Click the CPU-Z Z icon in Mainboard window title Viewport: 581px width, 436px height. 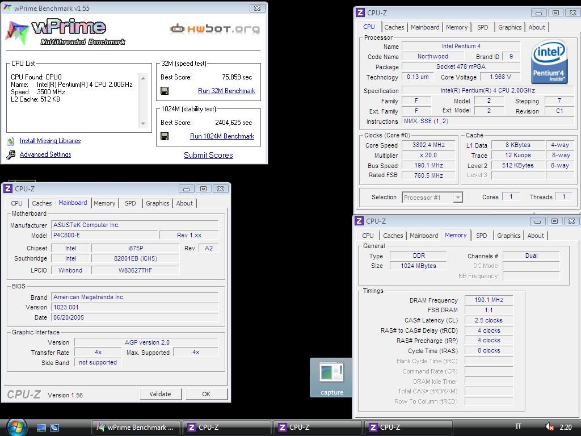tap(8, 188)
